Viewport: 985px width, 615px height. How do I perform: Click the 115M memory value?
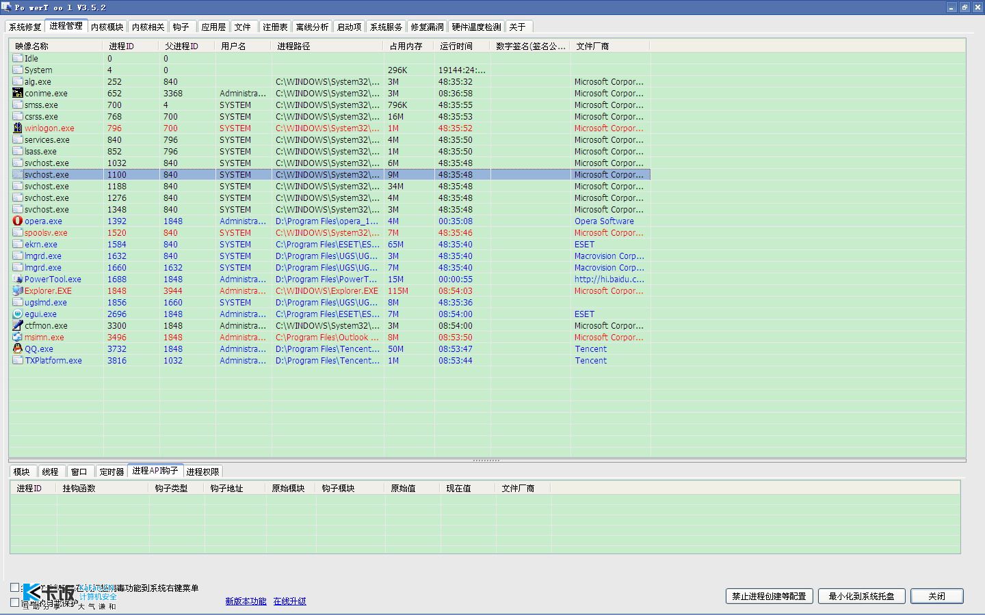(x=397, y=290)
